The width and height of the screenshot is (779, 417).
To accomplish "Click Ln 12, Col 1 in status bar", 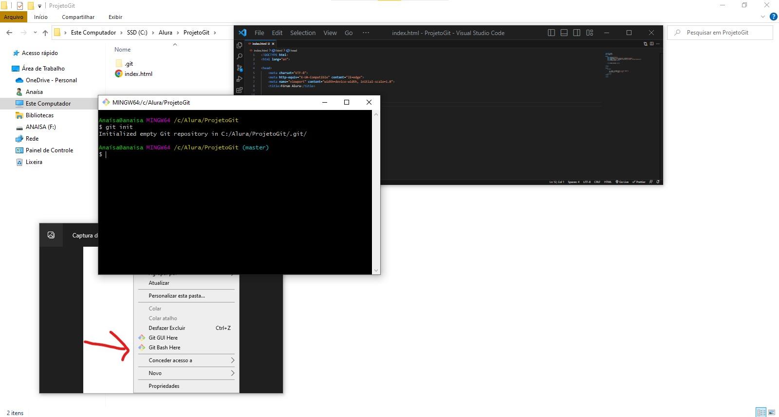I will pyautogui.click(x=557, y=181).
